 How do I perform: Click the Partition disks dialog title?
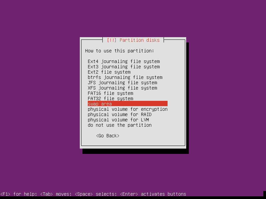point(133,40)
